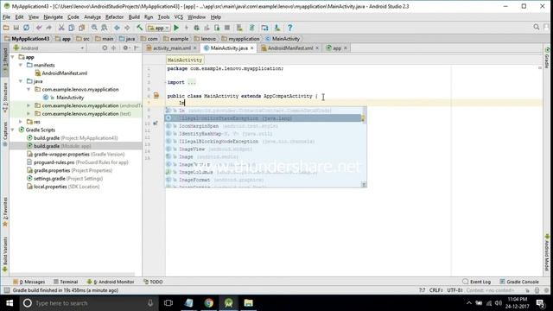Click UTF-8 encoding in status bar
Viewport: 553px width, 311px height.
[x=454, y=290]
